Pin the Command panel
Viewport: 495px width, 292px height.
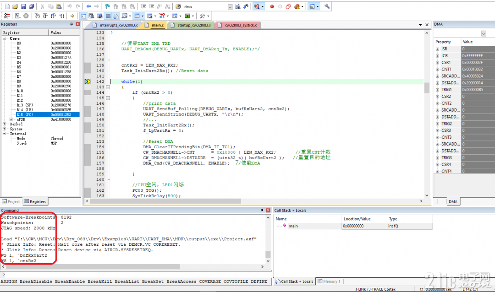point(262,211)
